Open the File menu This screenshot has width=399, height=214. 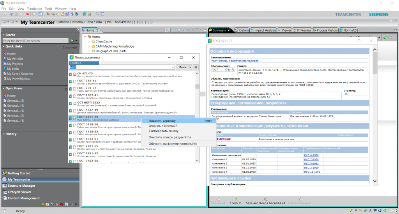(x=4, y=9)
